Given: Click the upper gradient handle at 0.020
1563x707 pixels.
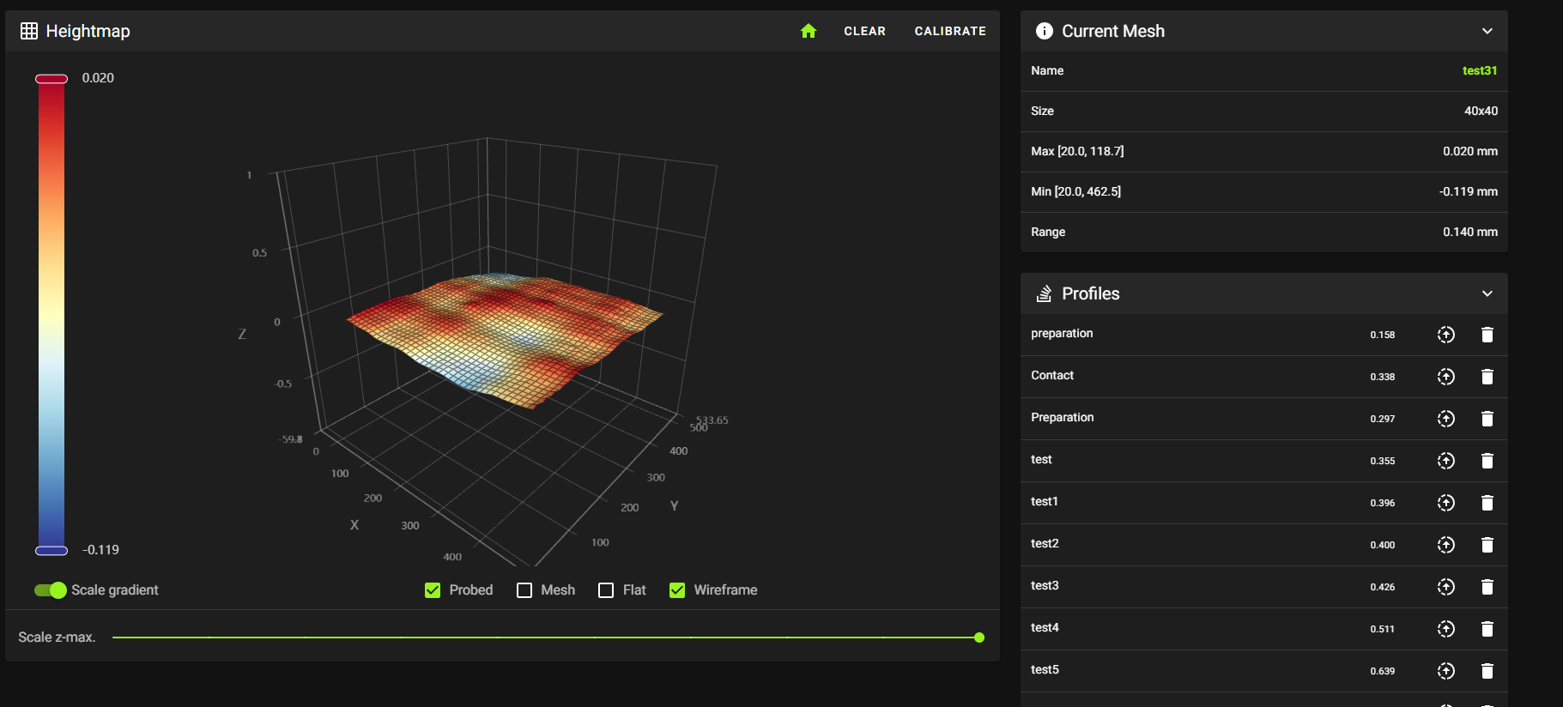Looking at the screenshot, I should coord(51,79).
